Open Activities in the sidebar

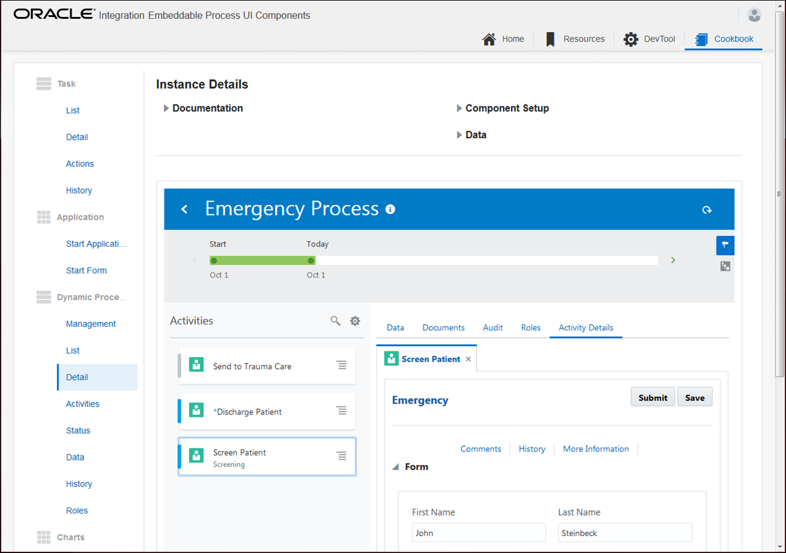pos(83,404)
